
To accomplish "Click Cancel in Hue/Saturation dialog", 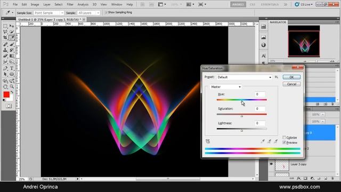I will click(x=291, y=84).
